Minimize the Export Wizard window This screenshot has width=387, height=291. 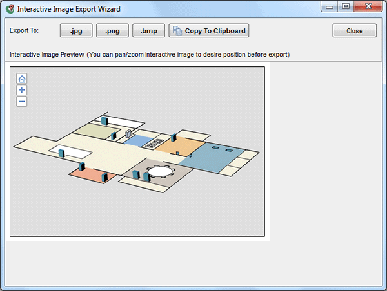330,6
